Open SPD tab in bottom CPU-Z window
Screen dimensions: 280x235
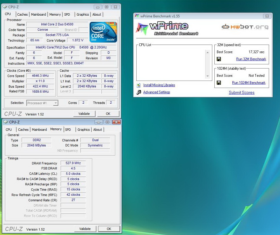point(68,130)
